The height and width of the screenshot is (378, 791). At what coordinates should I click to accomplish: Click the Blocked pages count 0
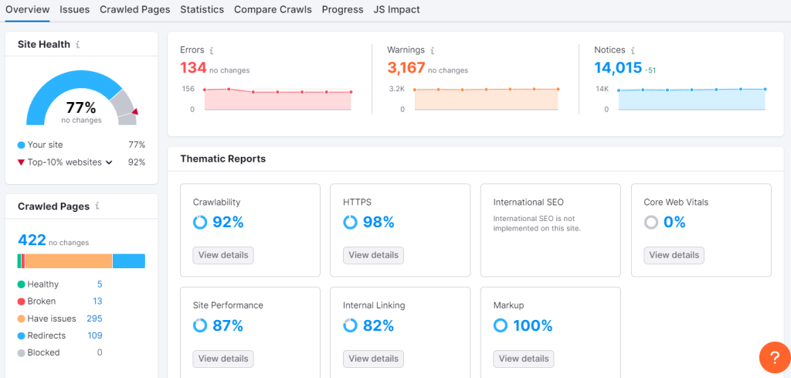pyautogui.click(x=100, y=352)
